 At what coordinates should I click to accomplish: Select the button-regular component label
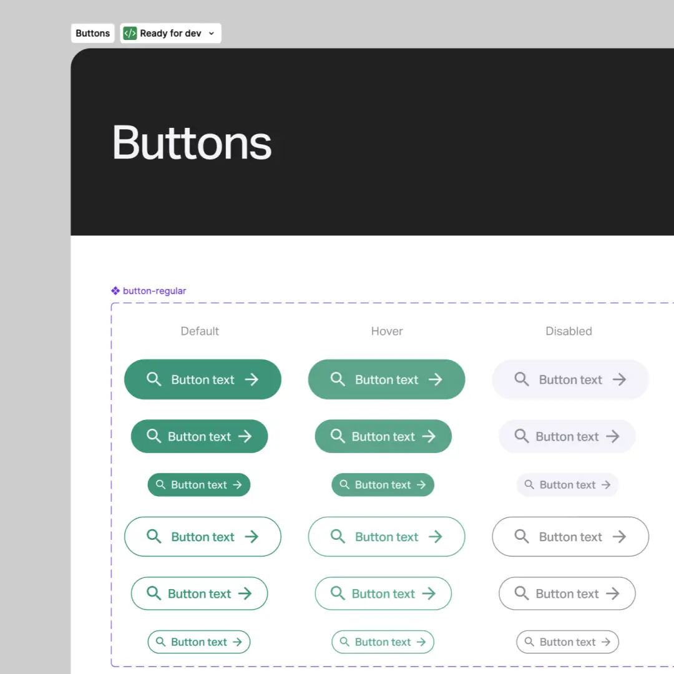(x=154, y=291)
